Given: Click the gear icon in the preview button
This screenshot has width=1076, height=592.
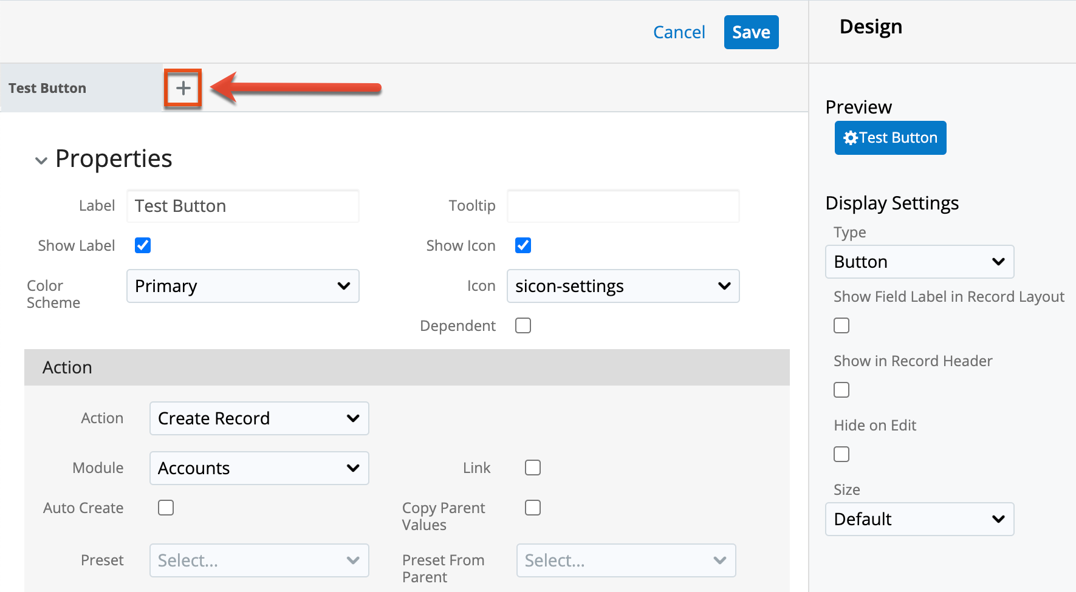Looking at the screenshot, I should (851, 138).
